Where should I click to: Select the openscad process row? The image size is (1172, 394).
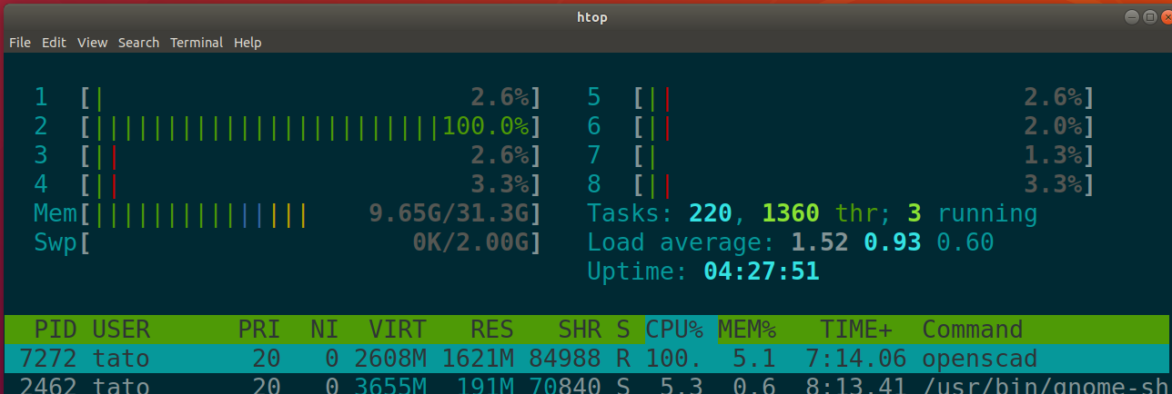[586, 358]
